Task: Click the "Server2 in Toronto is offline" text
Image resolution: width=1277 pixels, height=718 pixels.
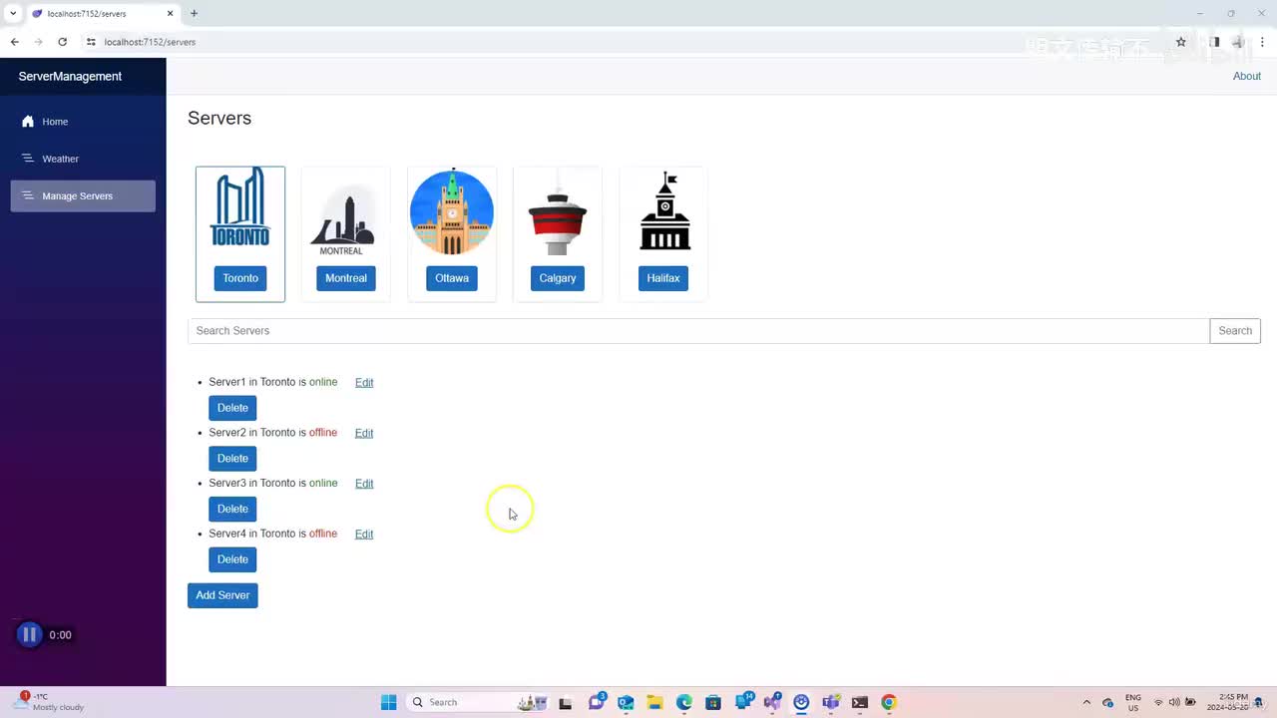Action: click(273, 433)
